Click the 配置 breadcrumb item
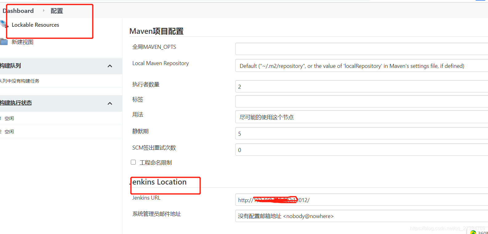 click(x=57, y=11)
